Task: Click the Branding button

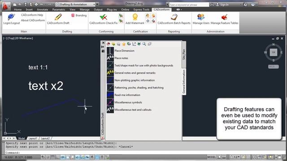Action: (x=79, y=15)
